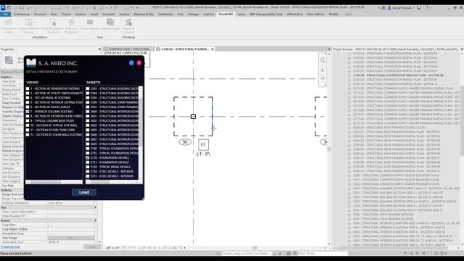This screenshot has width=464, height=261.
Task: Check 'S700 - Typical Foundation Details' sheet
Action: click(88, 149)
